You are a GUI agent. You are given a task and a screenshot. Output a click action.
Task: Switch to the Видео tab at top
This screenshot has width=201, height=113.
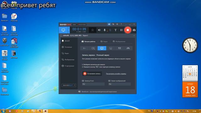pyautogui.click(x=104, y=41)
